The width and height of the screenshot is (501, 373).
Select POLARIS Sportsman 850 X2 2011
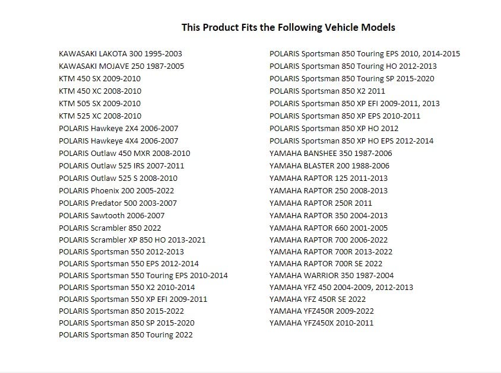327,91
